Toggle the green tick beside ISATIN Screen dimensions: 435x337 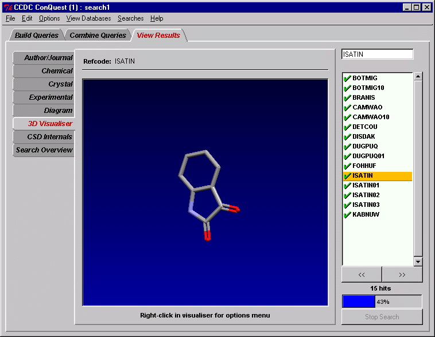point(347,176)
